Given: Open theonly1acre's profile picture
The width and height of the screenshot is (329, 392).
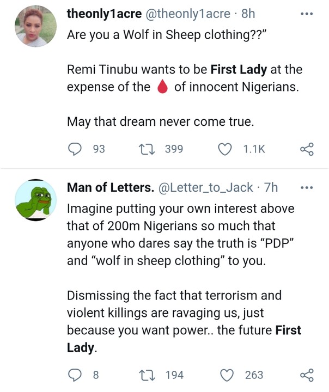Looking at the screenshot, I should [35, 26].
